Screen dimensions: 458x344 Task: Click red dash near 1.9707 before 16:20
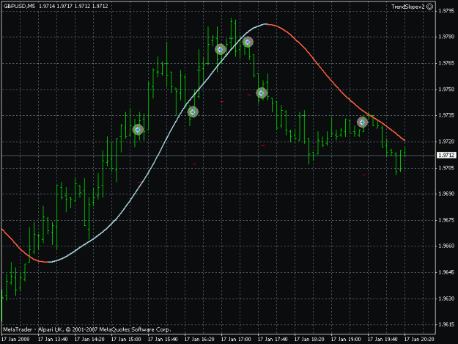point(194,164)
